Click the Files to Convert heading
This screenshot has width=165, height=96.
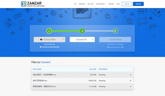(x=41, y=62)
